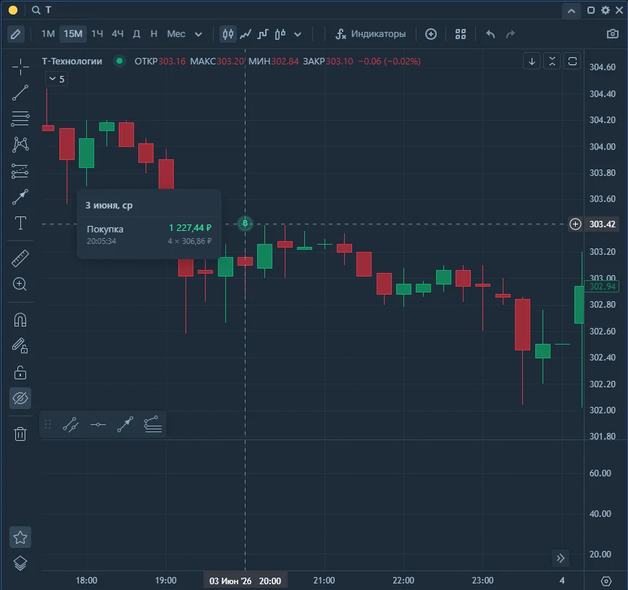The height and width of the screenshot is (590, 628).
Task: Activate the ruler measurement tool
Action: 20,258
